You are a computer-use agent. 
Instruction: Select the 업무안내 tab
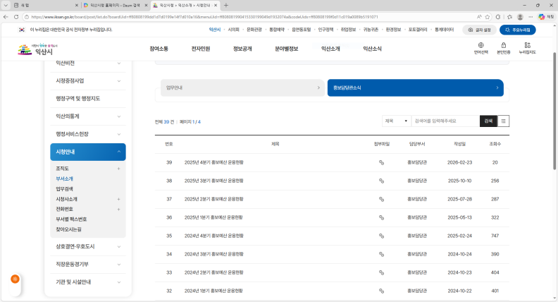(x=242, y=87)
